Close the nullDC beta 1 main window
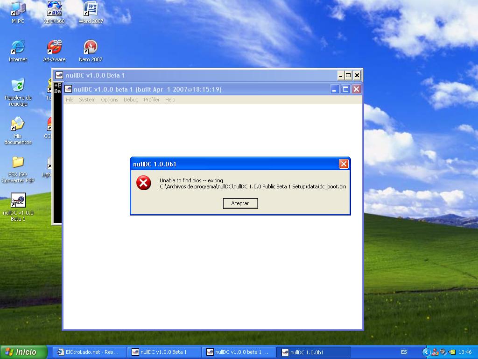478x359 pixels. (356, 89)
